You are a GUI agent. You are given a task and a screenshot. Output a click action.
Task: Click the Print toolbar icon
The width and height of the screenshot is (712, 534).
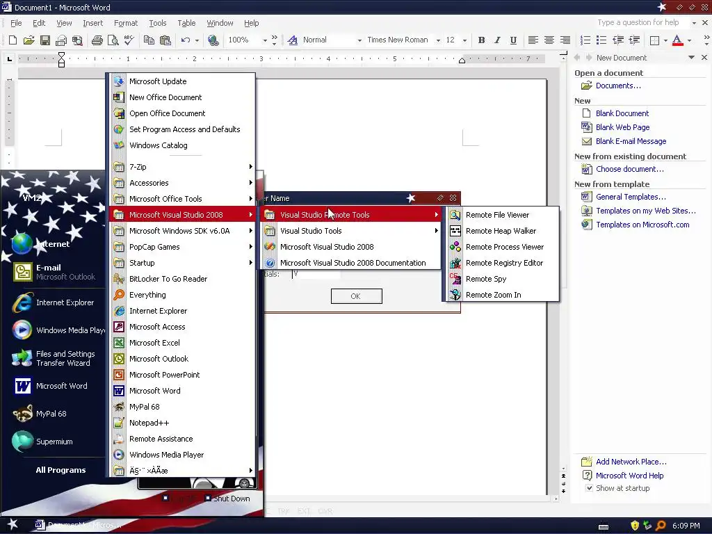coord(97,40)
